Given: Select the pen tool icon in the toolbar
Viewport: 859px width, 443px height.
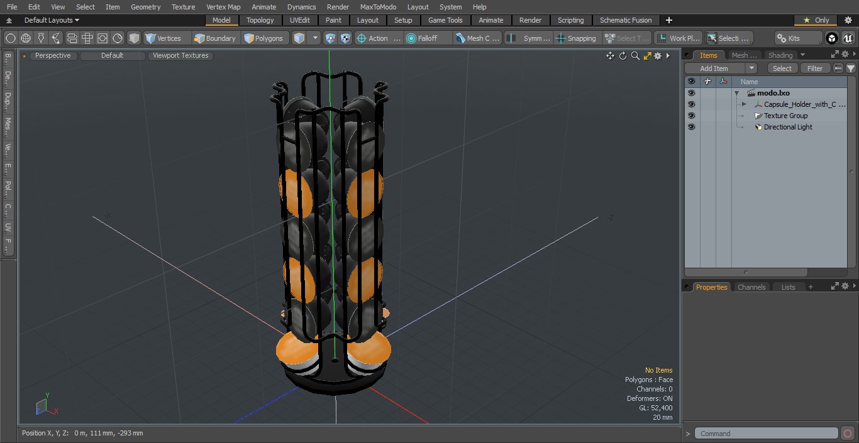Looking at the screenshot, I should [41, 38].
